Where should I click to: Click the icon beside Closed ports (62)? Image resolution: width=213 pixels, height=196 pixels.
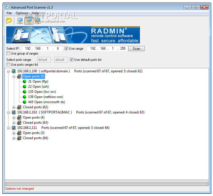coord(19,107)
